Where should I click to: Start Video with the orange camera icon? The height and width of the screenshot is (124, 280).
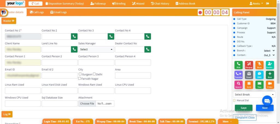coord(270,85)
